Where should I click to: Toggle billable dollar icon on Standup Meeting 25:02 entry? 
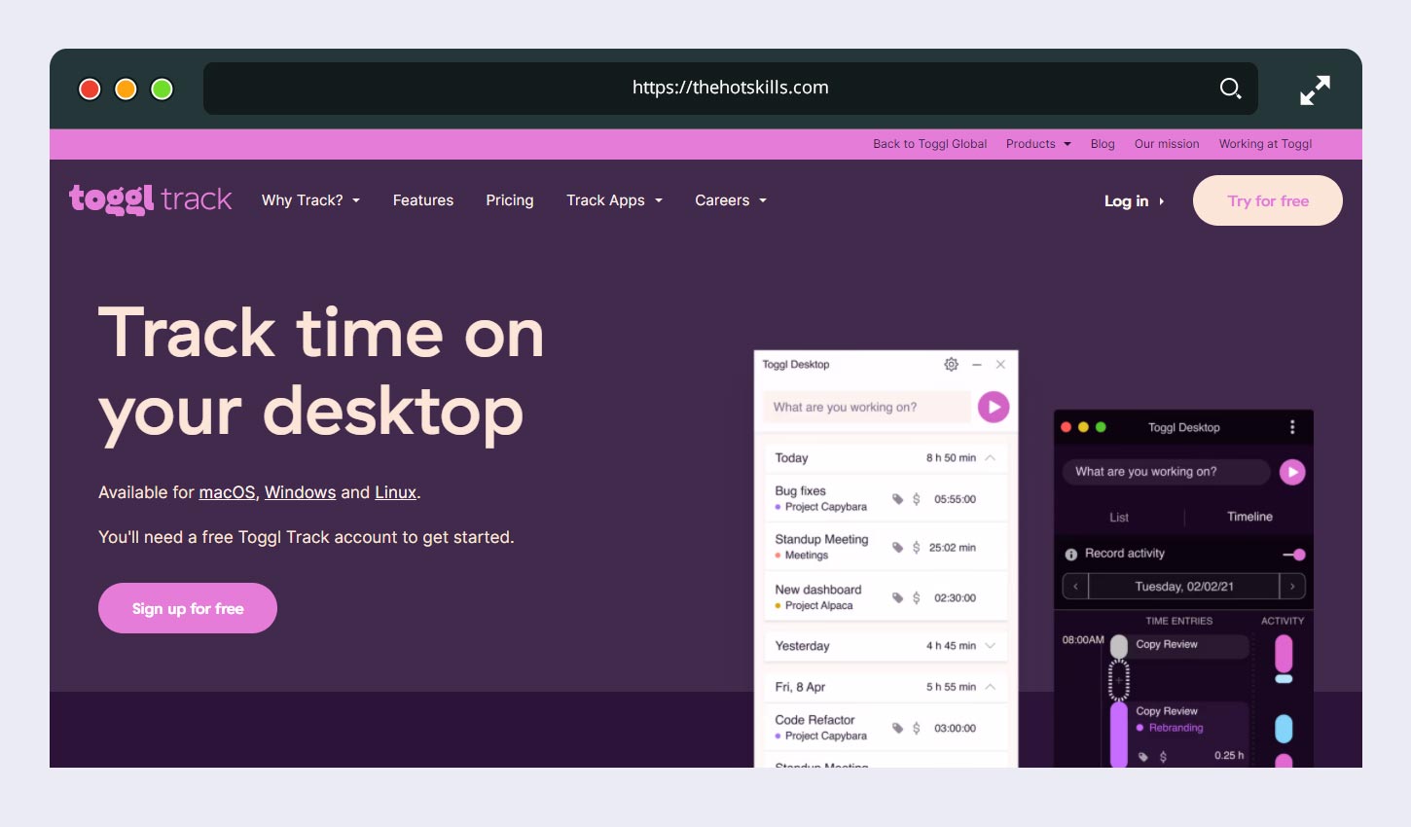point(916,548)
